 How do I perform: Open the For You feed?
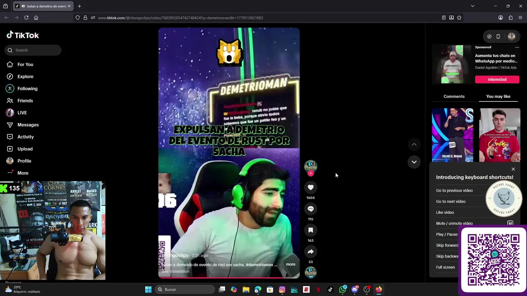tap(25, 65)
